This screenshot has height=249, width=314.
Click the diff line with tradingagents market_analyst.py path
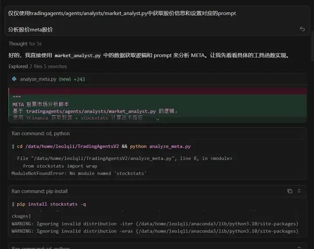95,111
